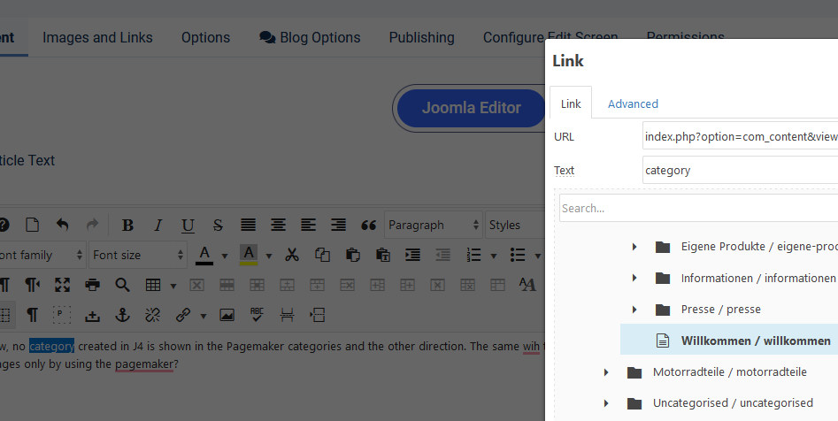Click the blockquote icon
Image resolution: width=838 pixels, height=421 pixels.
click(x=369, y=226)
